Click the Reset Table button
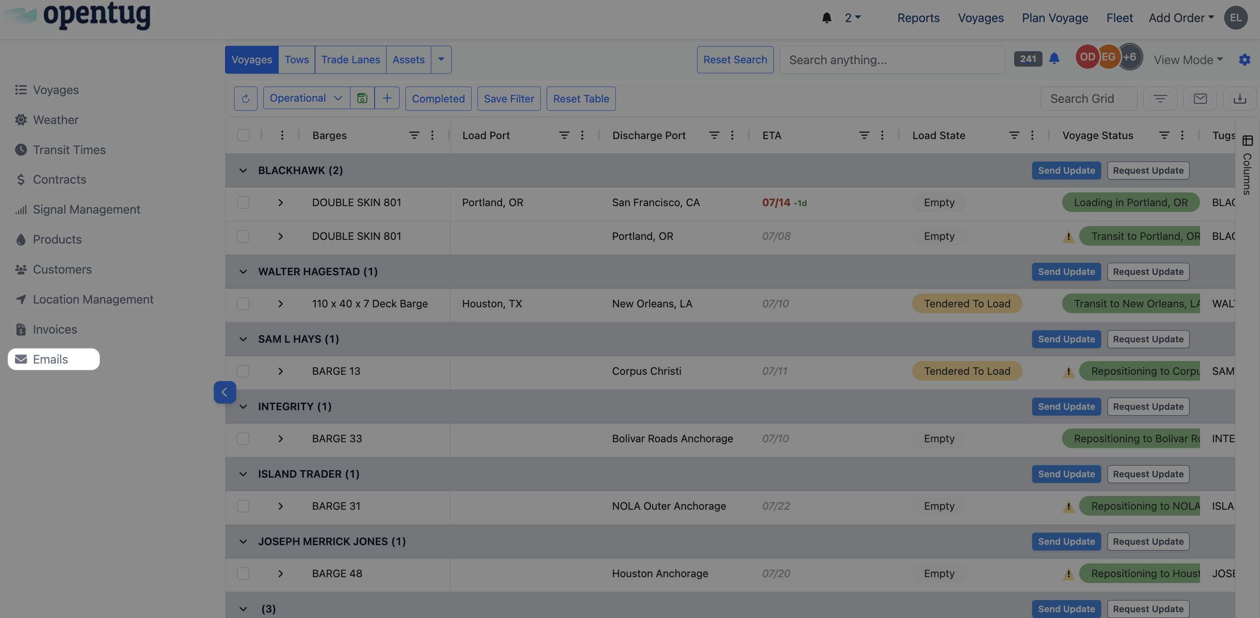 [x=581, y=99]
